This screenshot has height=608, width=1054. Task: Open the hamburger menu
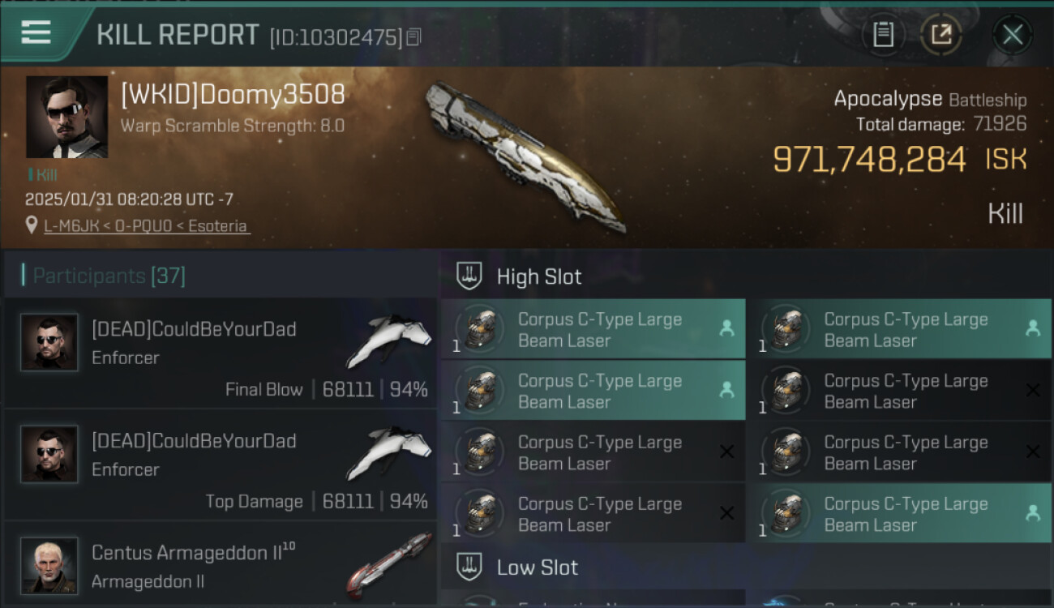[36, 32]
